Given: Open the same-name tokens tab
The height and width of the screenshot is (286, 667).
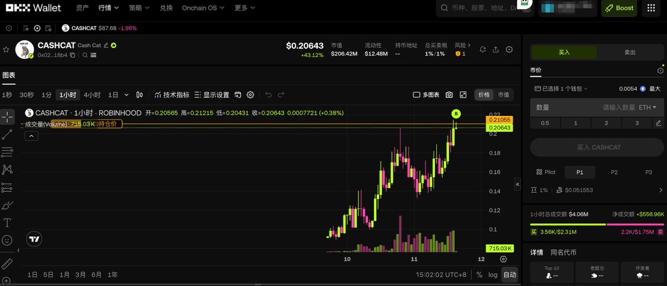Looking at the screenshot, I should pyautogui.click(x=563, y=253).
